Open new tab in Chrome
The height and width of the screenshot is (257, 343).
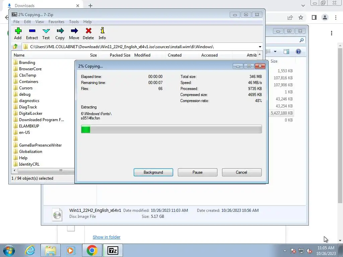[x=90, y=6]
